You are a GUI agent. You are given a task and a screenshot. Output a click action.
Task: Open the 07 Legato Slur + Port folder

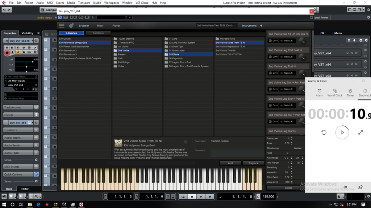tap(188, 62)
